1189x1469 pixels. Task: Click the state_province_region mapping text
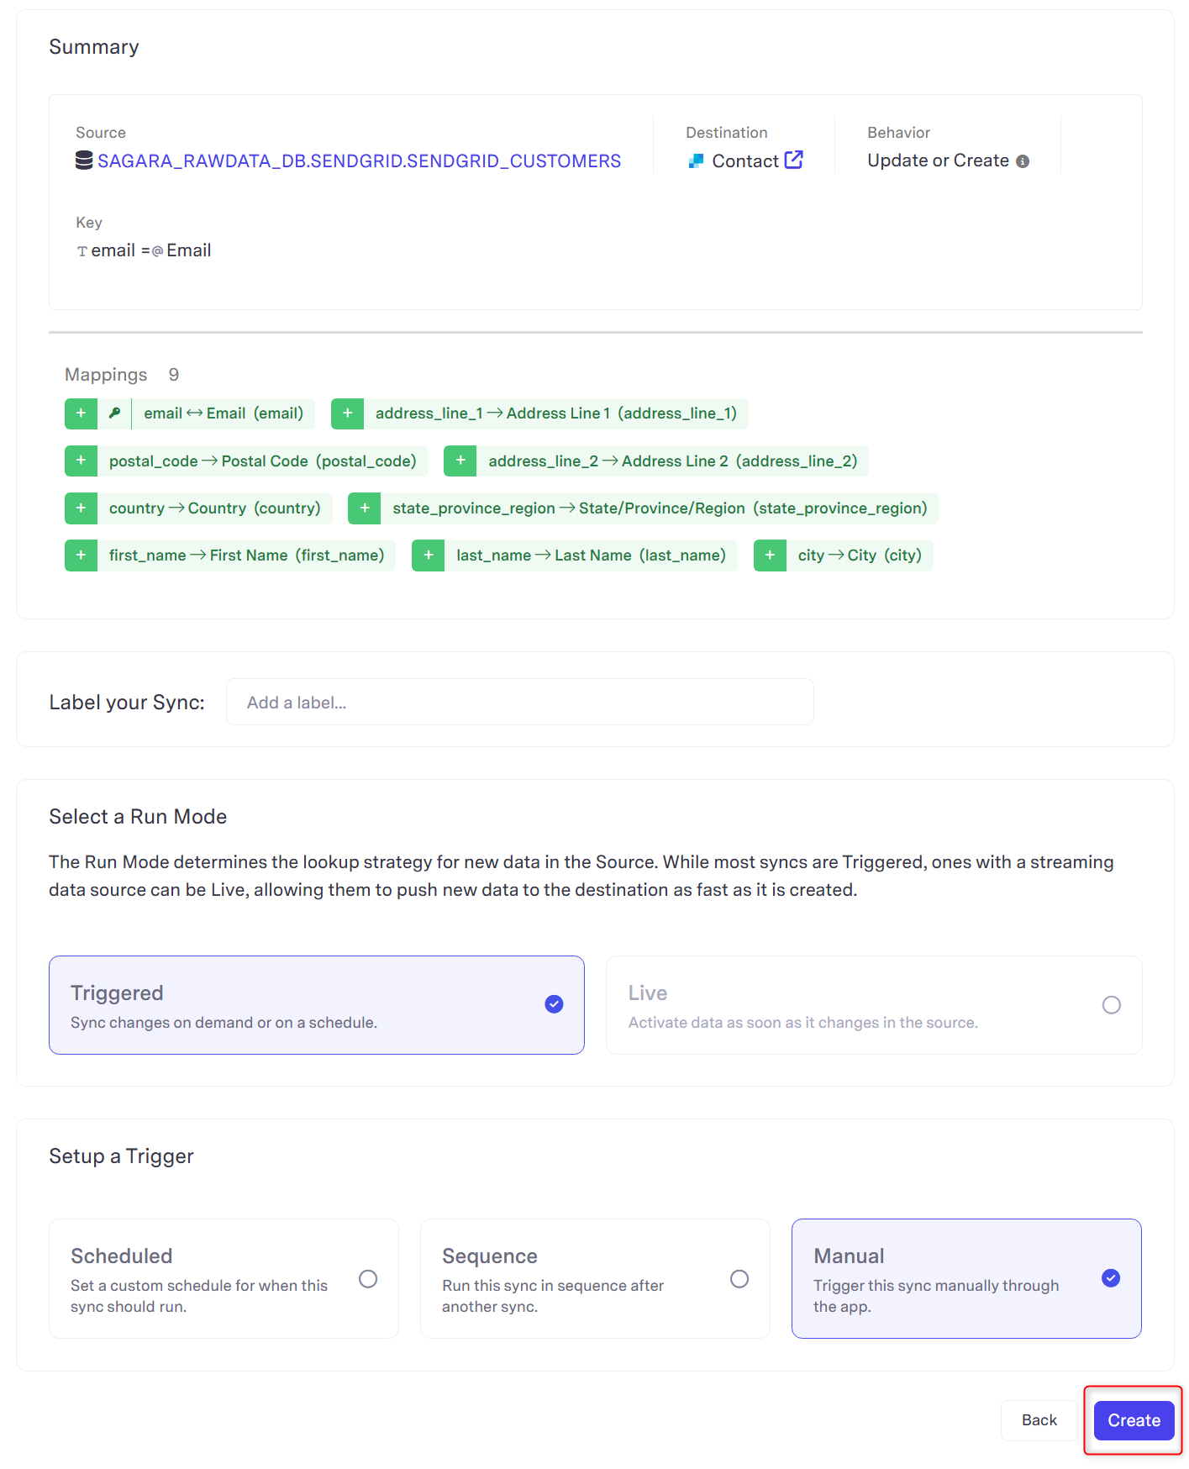point(660,508)
